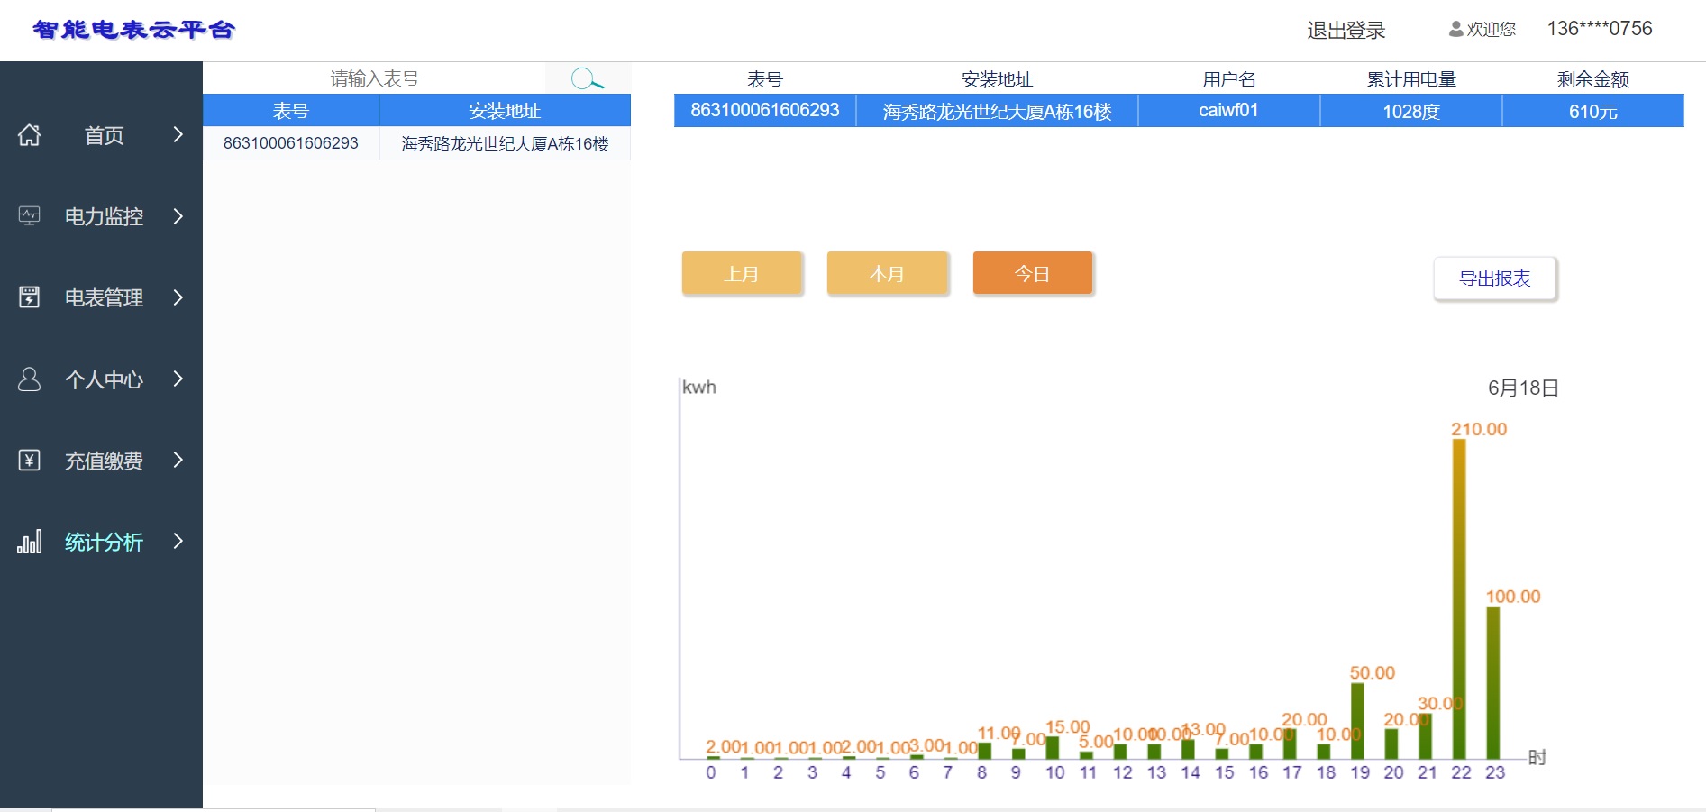
Task: Click the 今日 button
Action: click(x=1033, y=273)
